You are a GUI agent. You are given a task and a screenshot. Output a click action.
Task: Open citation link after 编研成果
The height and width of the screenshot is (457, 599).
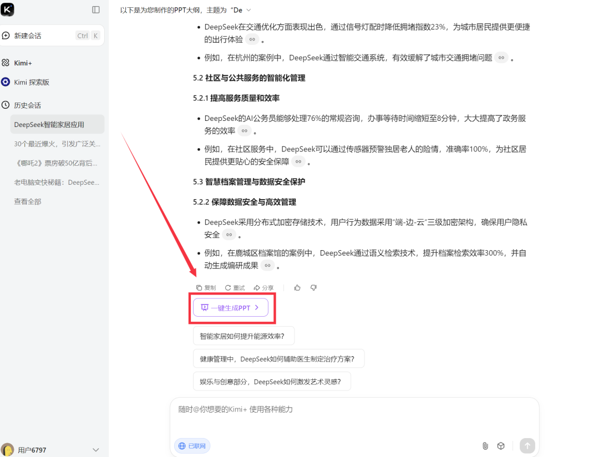point(267,266)
